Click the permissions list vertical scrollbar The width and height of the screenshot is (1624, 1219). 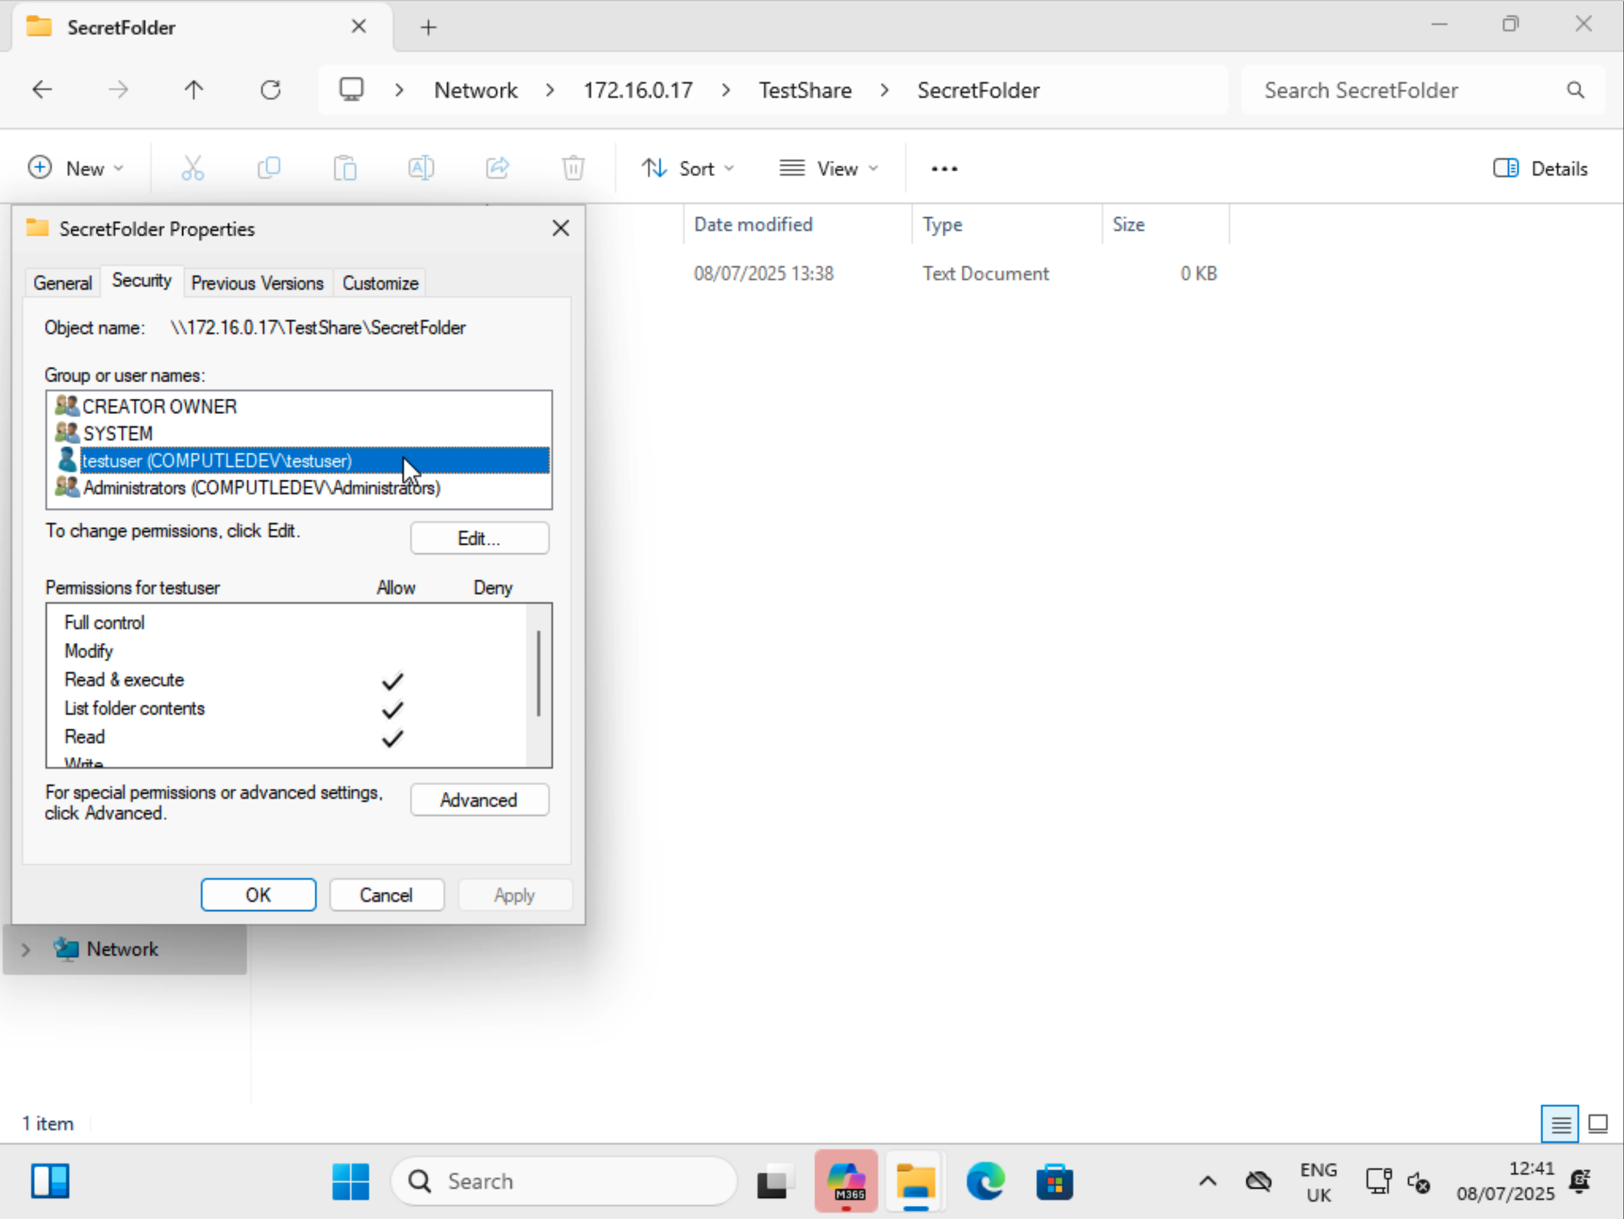[x=539, y=673]
